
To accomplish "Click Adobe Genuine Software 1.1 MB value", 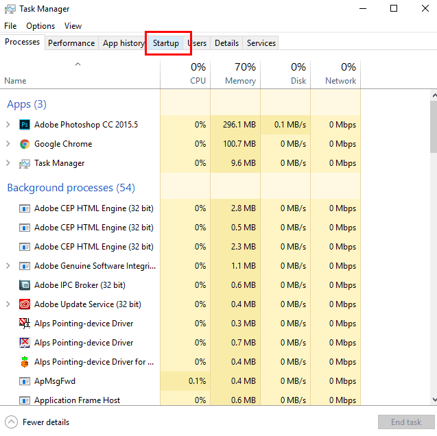I will click(x=243, y=266).
